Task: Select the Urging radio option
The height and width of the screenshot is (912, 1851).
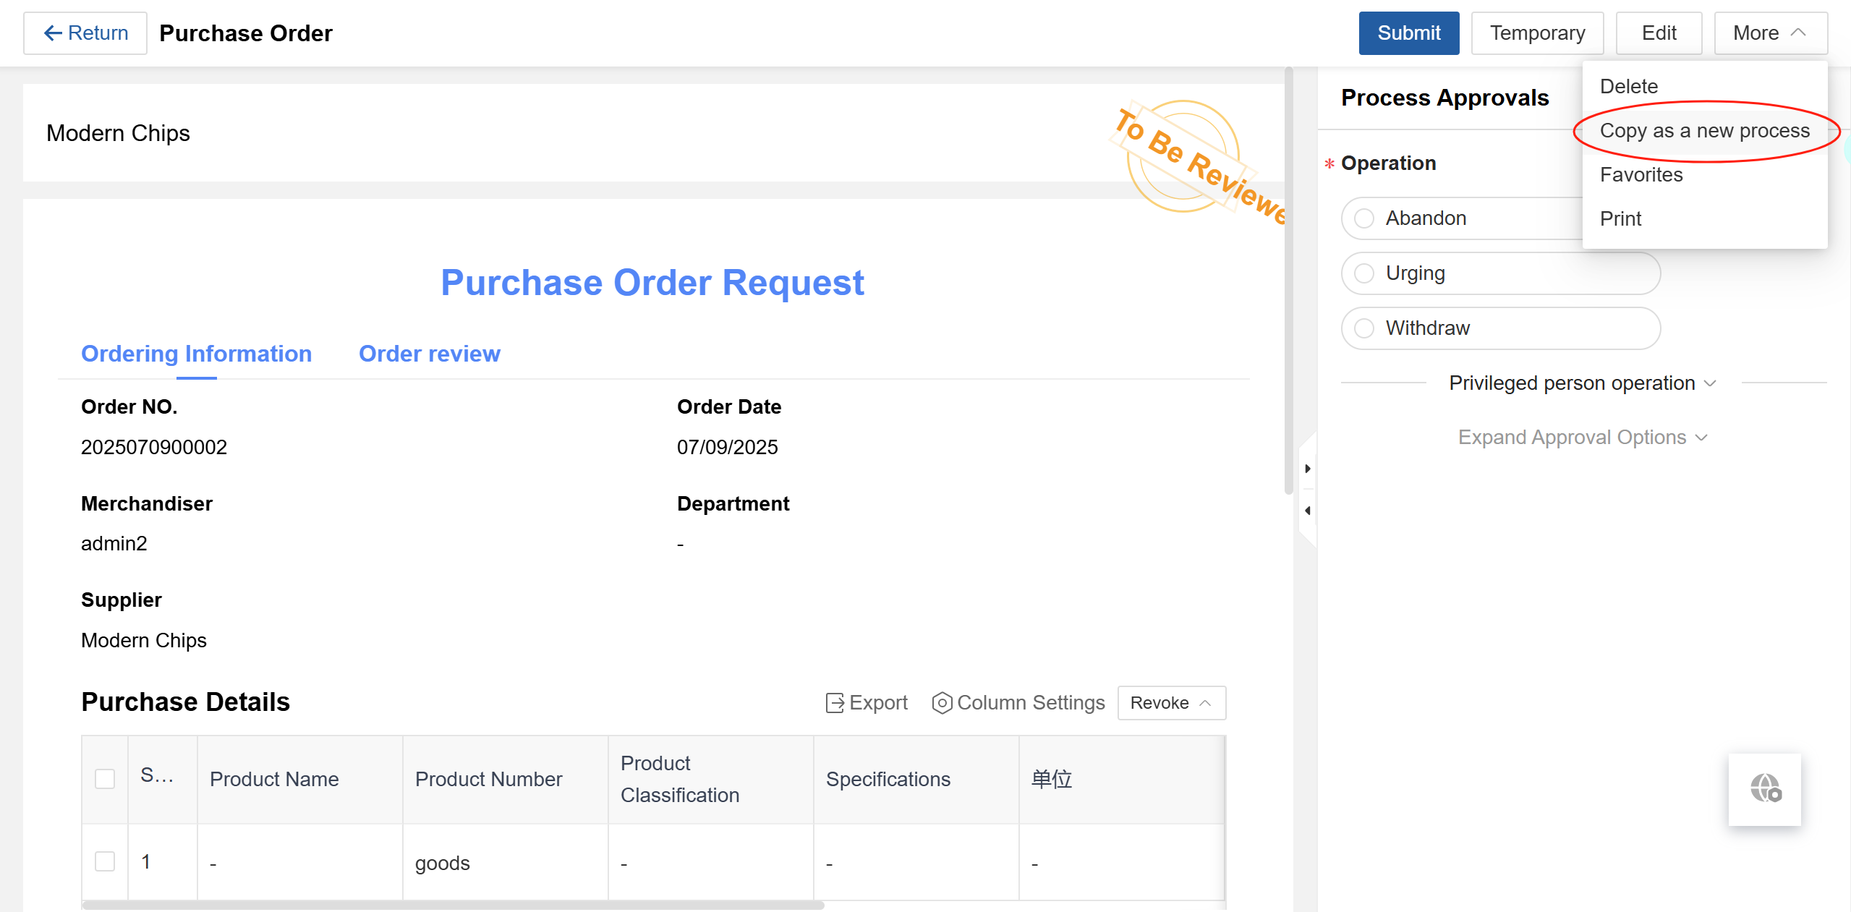Action: click(x=1364, y=273)
